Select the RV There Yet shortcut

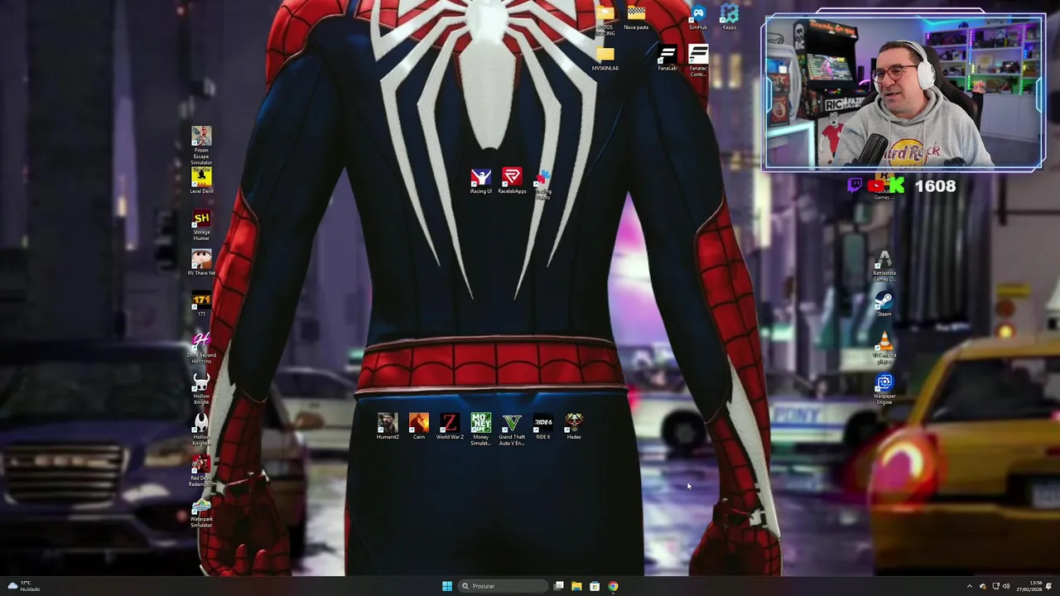point(201,263)
